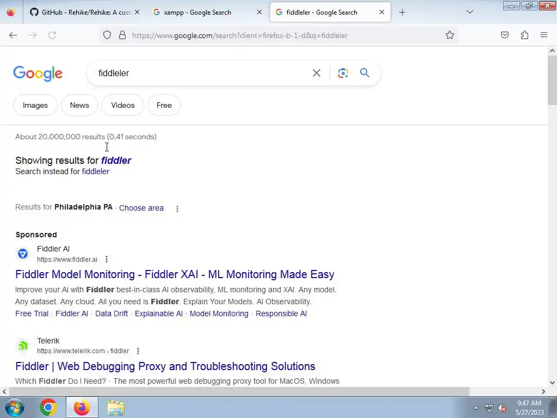This screenshot has width=557, height=418.
Task: Close the GitHub Rehike tab
Action: pyautogui.click(x=137, y=12)
